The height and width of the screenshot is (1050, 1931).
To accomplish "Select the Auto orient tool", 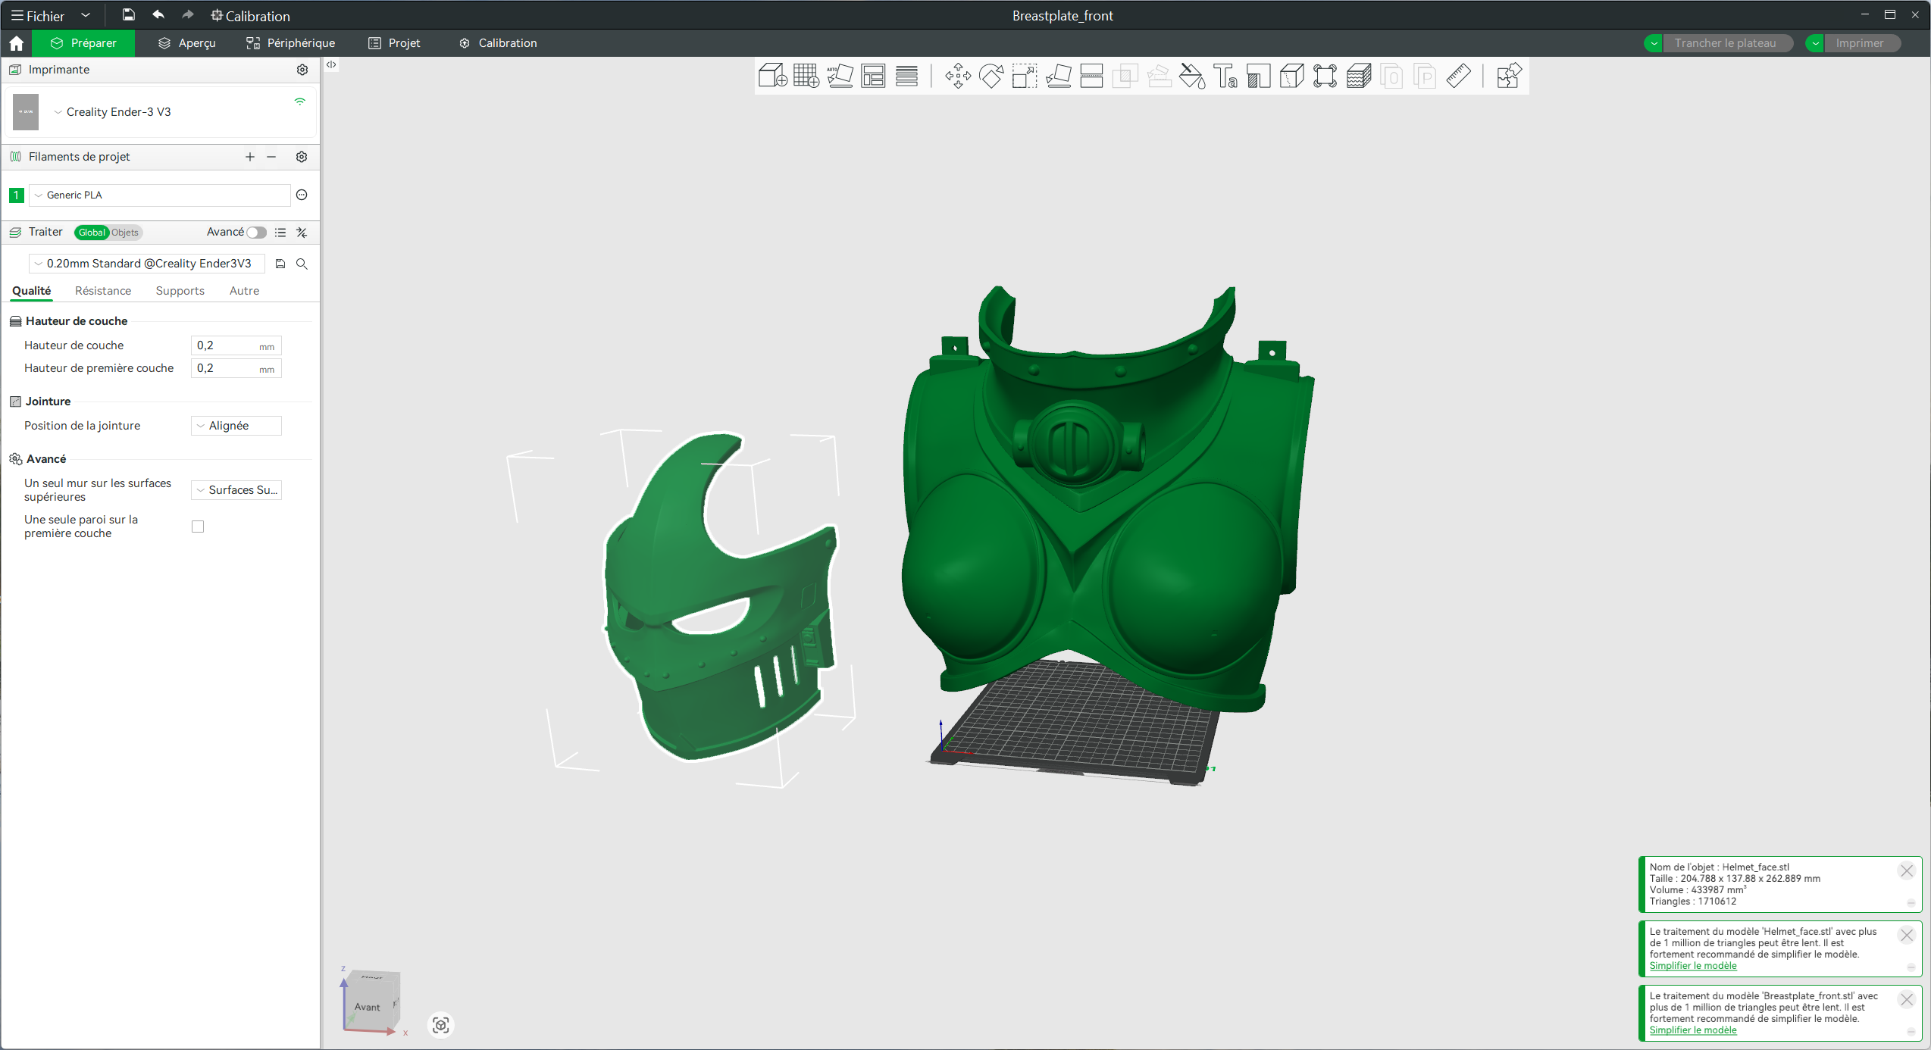I will pyautogui.click(x=840, y=77).
